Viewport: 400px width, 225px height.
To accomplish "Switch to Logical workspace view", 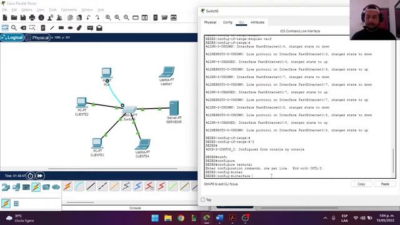I will point(12,37).
